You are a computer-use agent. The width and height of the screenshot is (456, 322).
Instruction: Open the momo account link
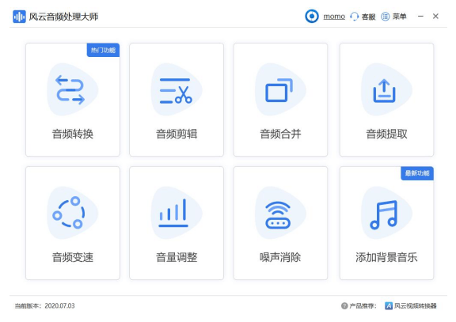(x=334, y=17)
